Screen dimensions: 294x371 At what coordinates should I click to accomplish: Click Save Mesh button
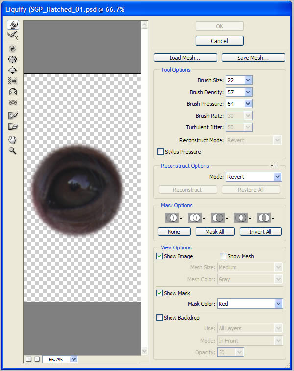pyautogui.click(x=253, y=58)
